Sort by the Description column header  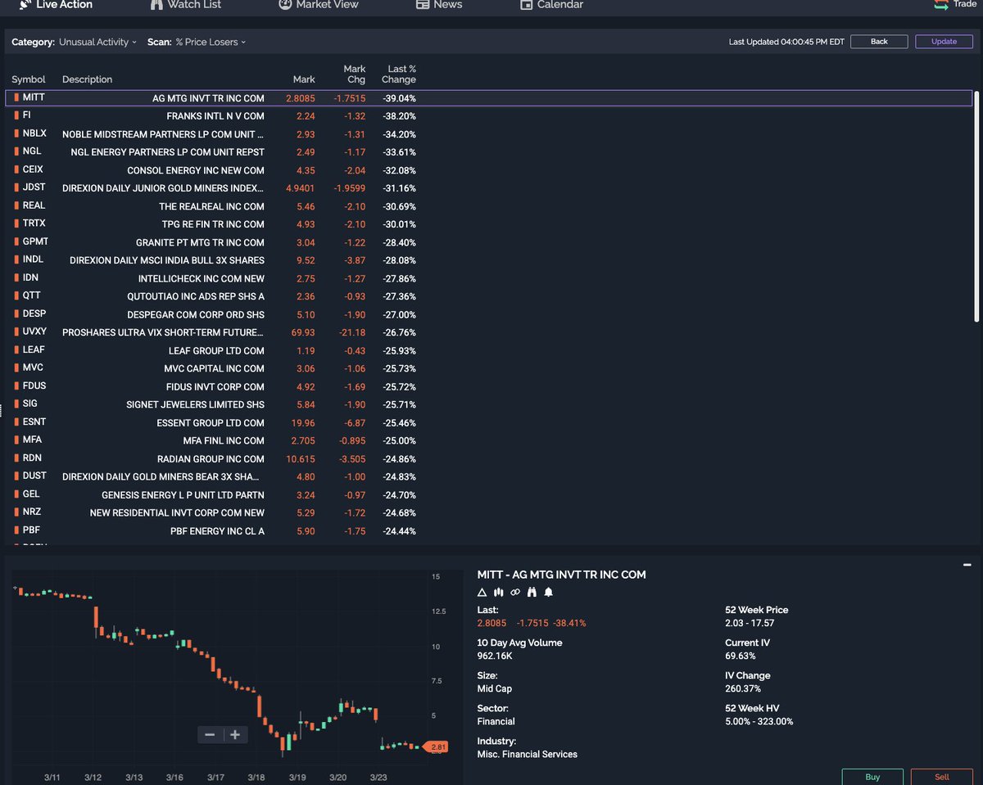(87, 79)
